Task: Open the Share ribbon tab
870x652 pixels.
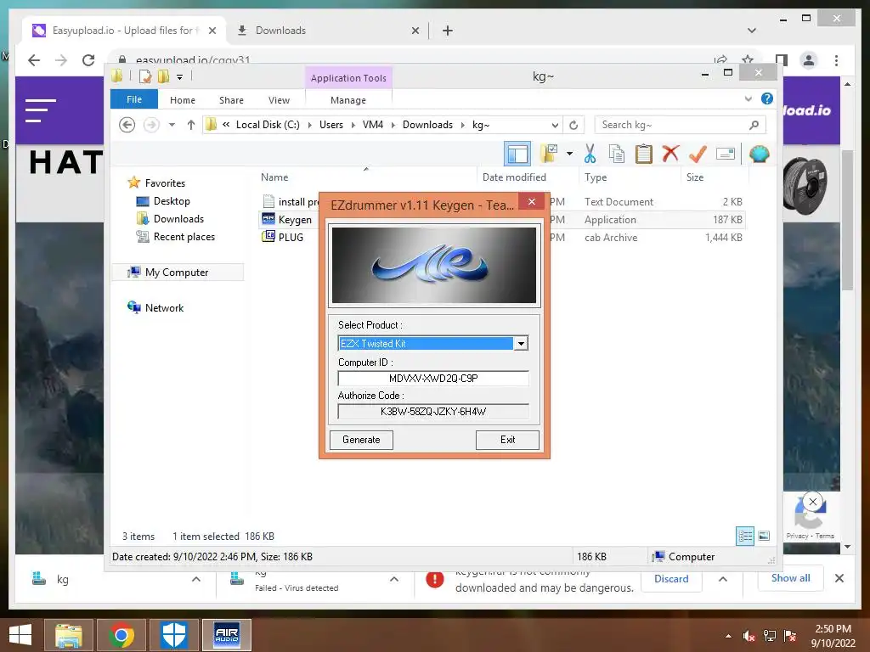Action: point(231,100)
